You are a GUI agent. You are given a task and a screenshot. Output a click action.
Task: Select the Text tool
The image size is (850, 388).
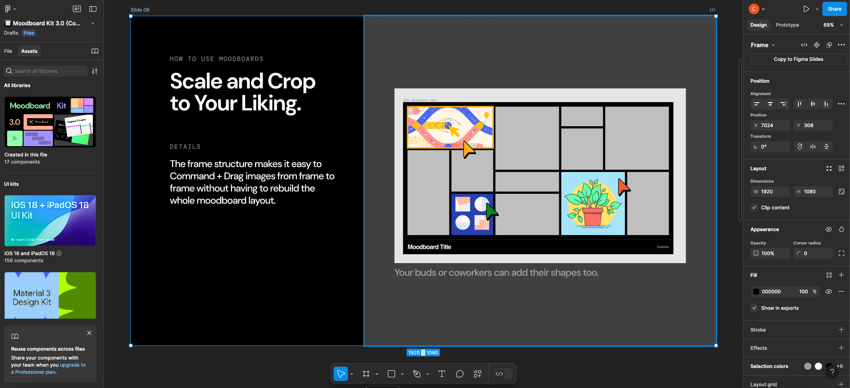point(442,374)
